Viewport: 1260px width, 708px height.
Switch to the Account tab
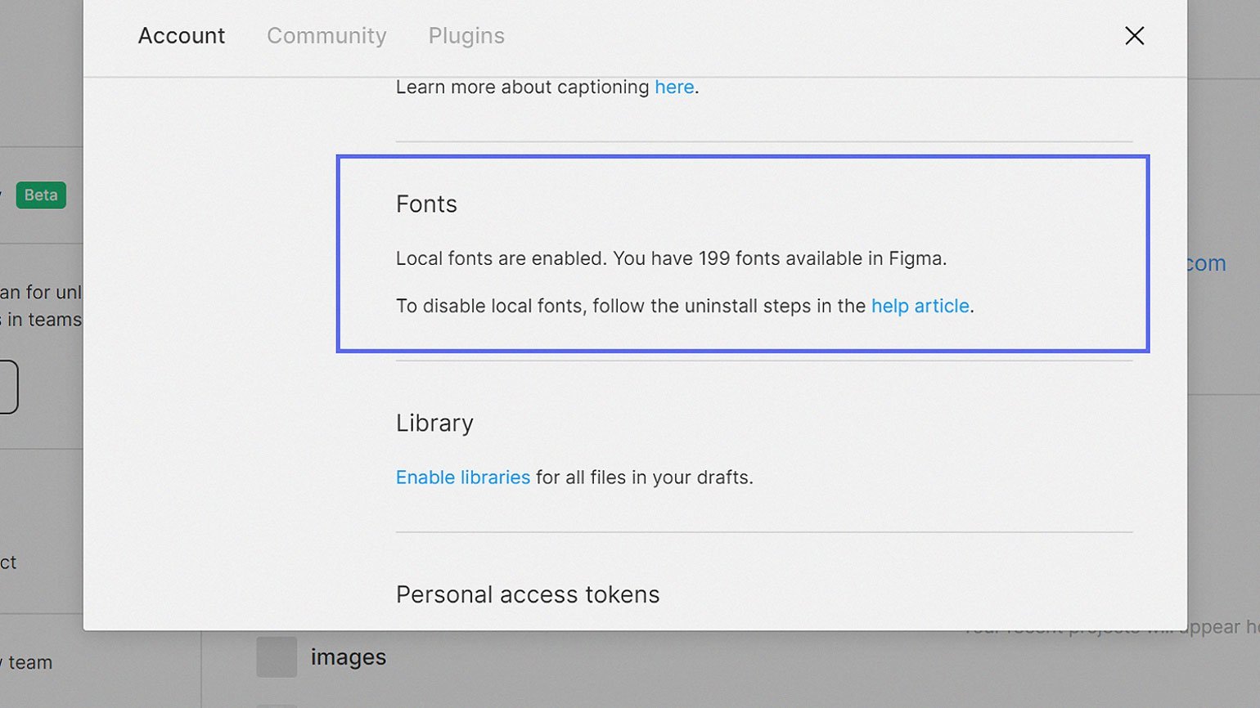coord(181,36)
